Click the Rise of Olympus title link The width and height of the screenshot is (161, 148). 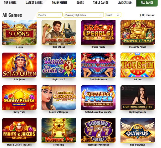click(x=138, y=145)
